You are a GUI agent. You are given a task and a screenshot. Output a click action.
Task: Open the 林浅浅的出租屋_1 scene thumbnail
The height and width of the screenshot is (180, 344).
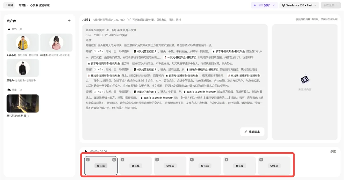tap(23, 103)
